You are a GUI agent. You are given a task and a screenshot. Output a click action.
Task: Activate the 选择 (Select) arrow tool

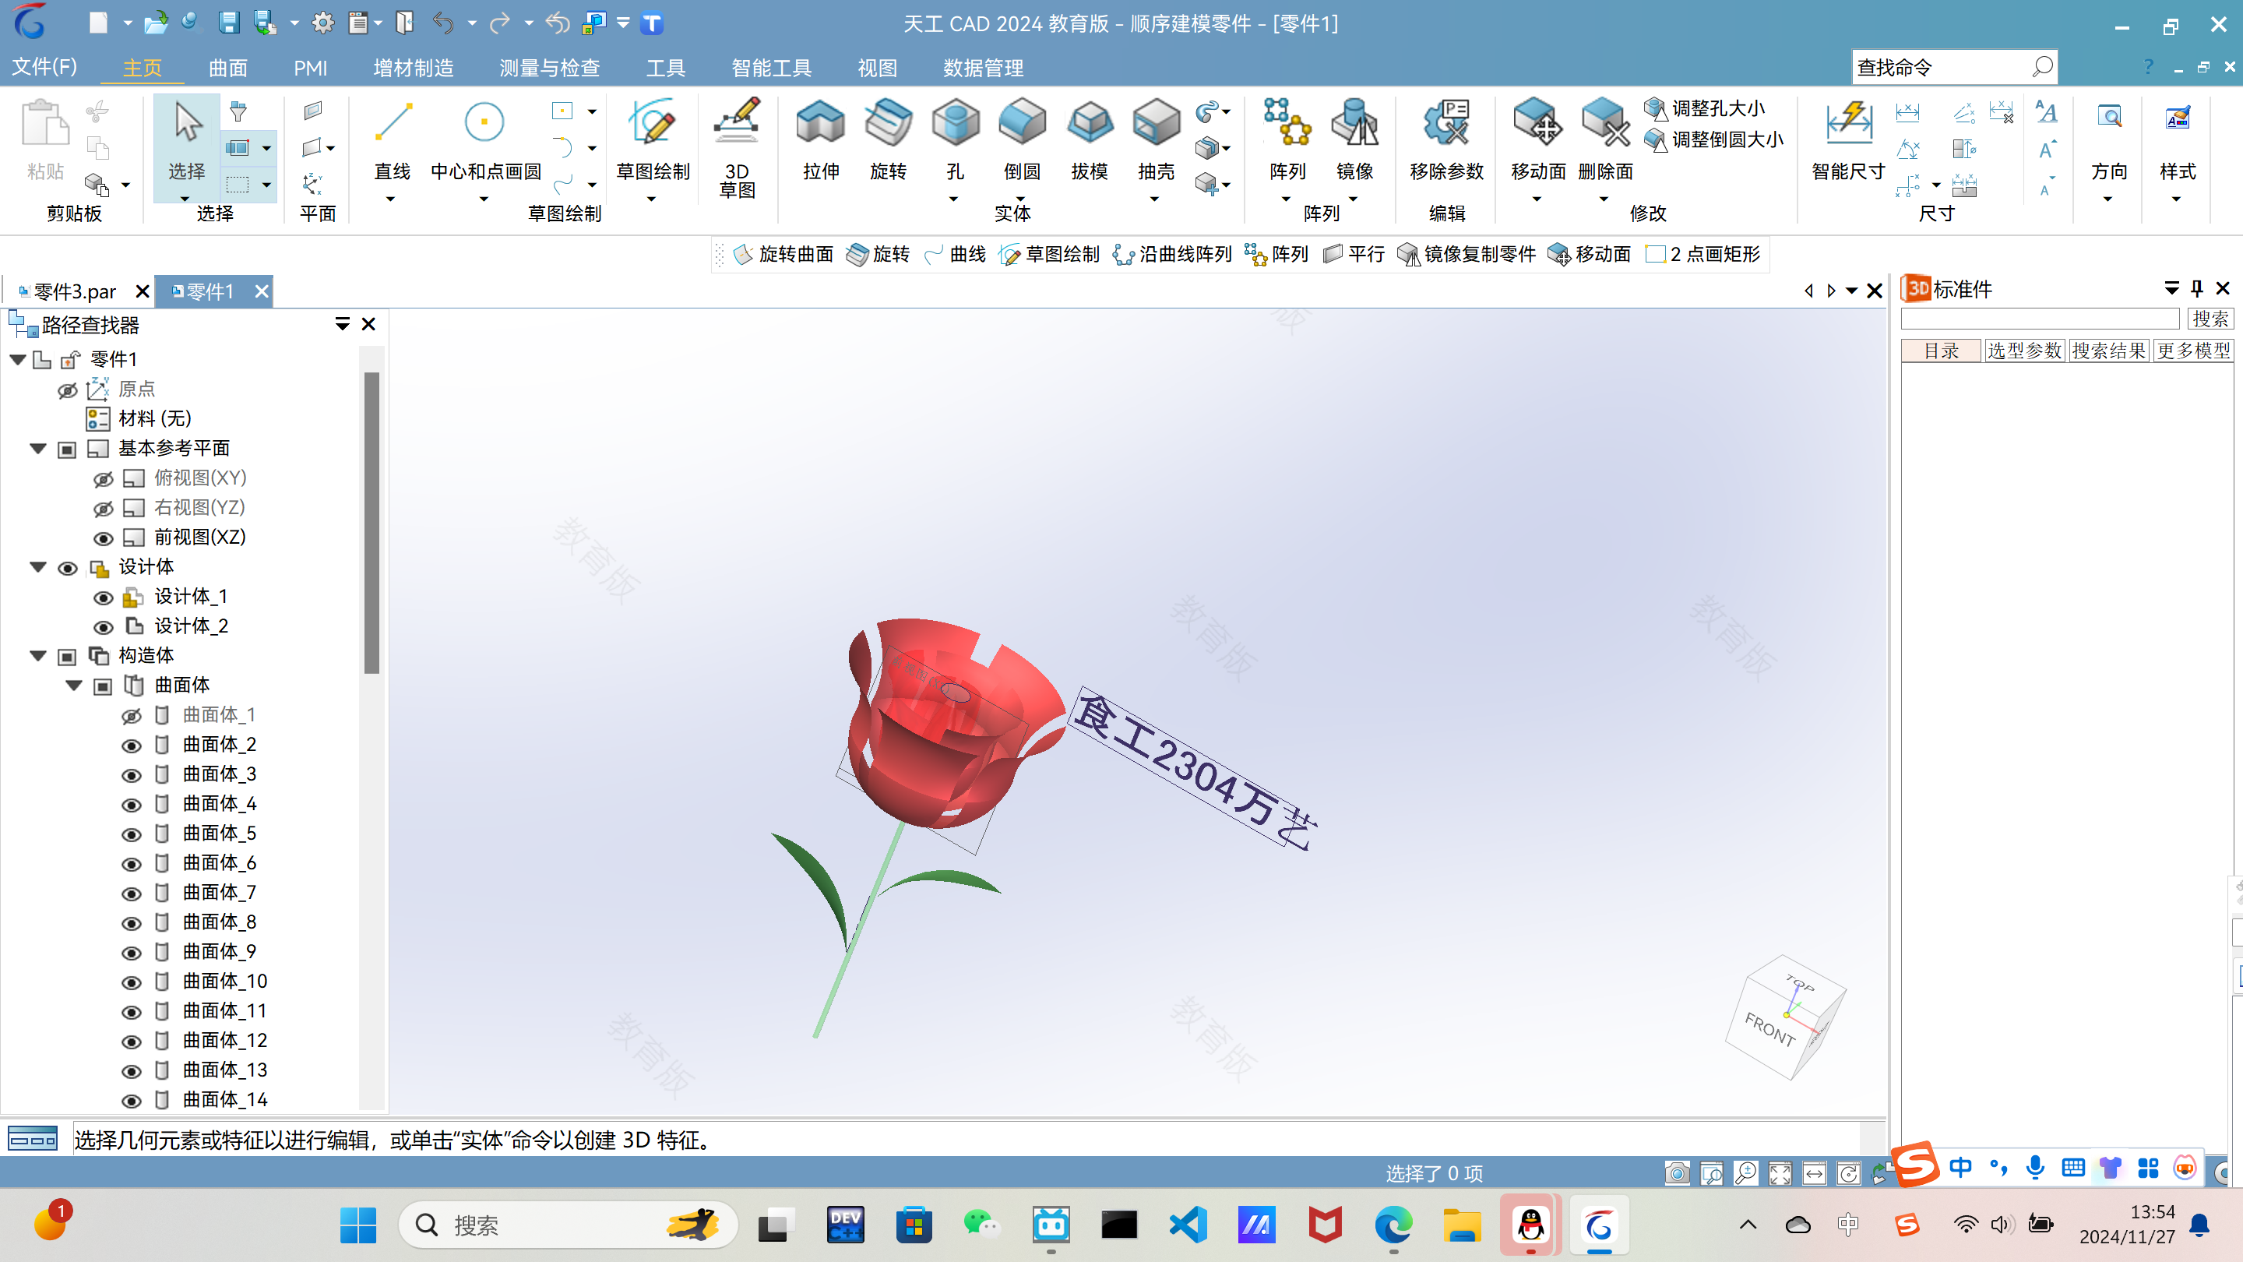pos(186,139)
